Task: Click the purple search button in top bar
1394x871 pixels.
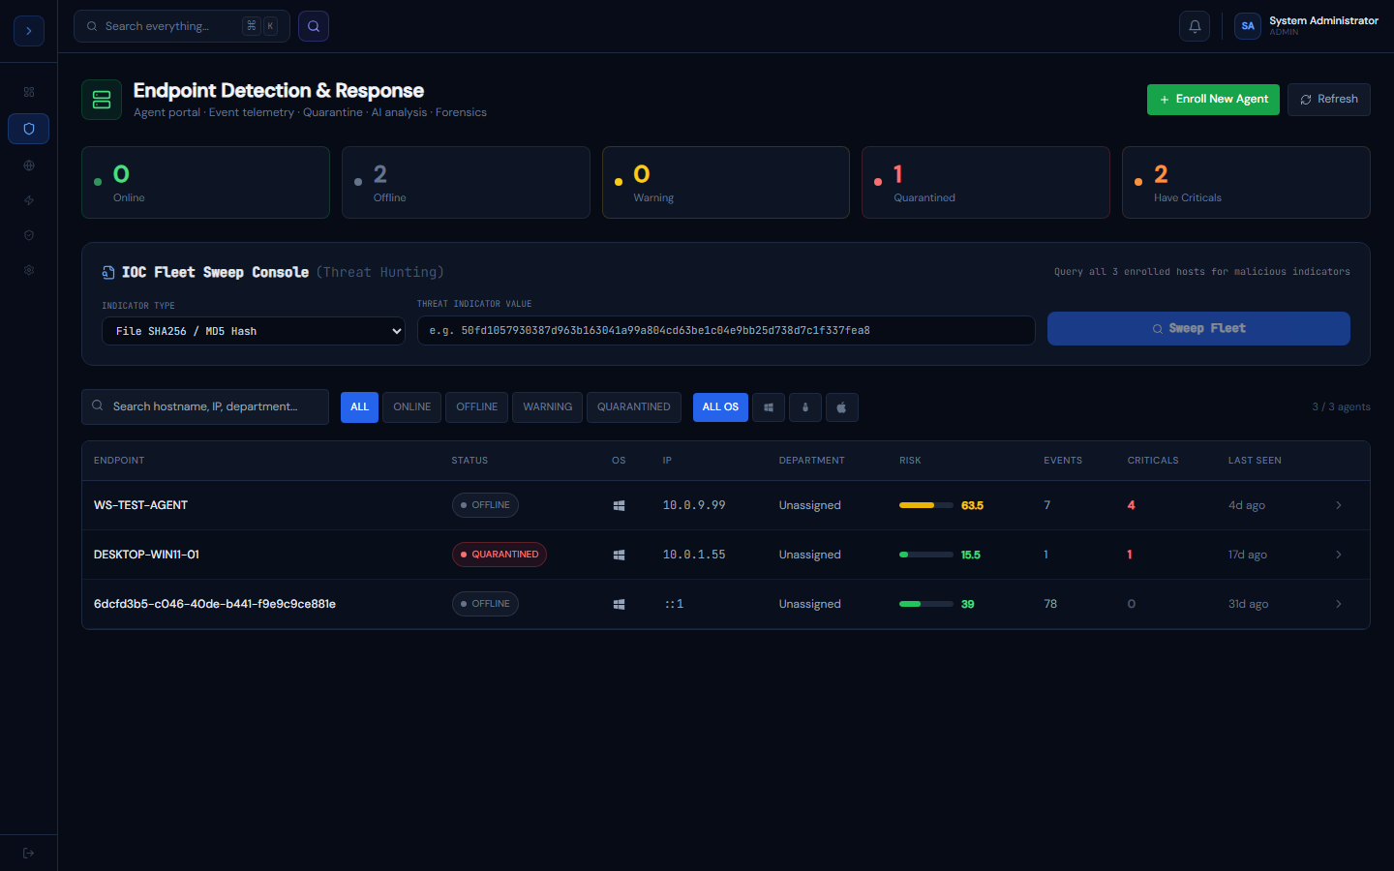Action: pos(314,26)
